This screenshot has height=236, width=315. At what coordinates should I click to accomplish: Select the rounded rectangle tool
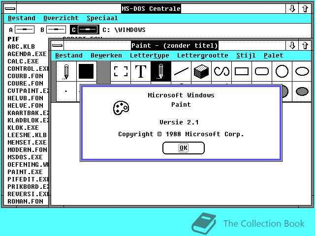pos(262,71)
